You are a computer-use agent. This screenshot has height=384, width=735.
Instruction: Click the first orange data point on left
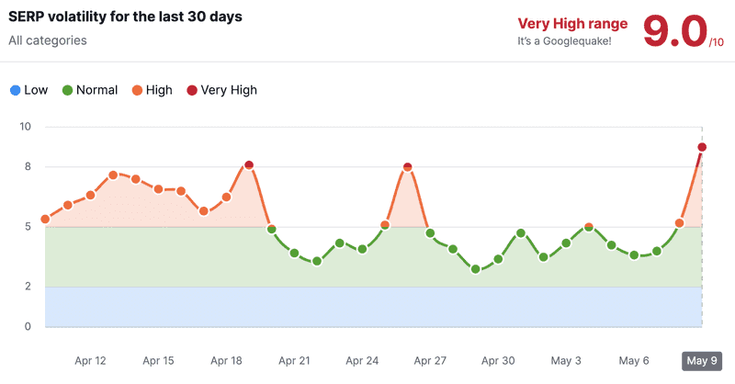pyautogui.click(x=45, y=219)
